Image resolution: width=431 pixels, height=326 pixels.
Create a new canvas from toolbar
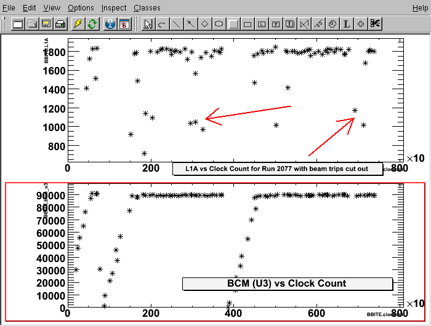pos(18,24)
